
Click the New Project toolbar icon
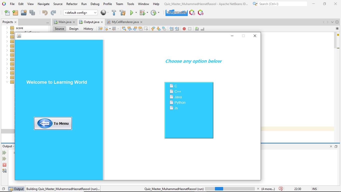pos(15,13)
